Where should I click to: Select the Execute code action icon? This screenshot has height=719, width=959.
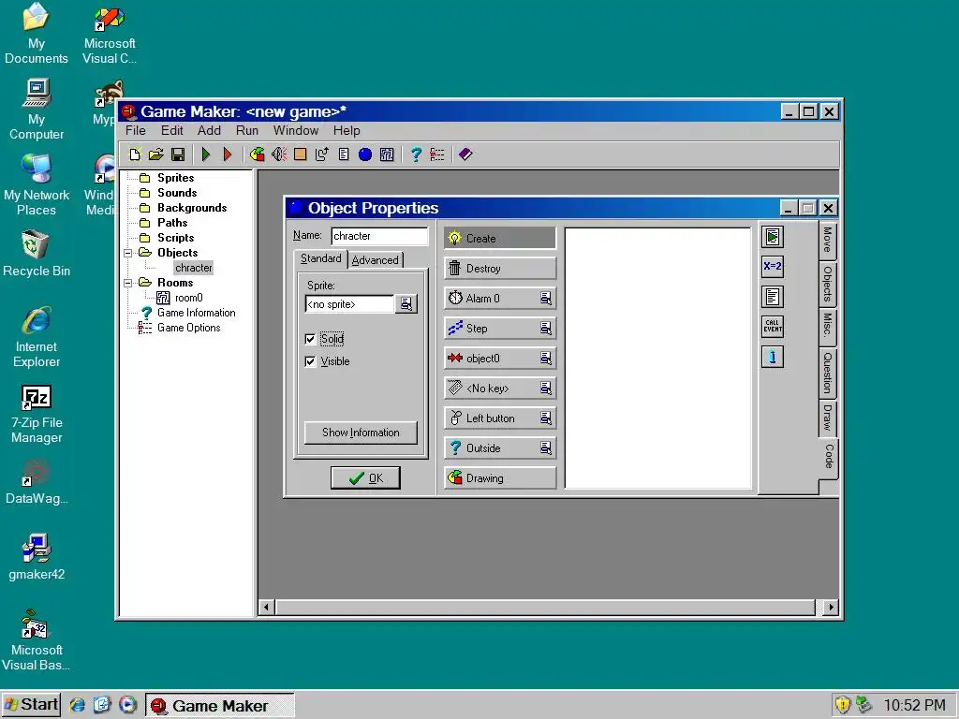tap(773, 297)
